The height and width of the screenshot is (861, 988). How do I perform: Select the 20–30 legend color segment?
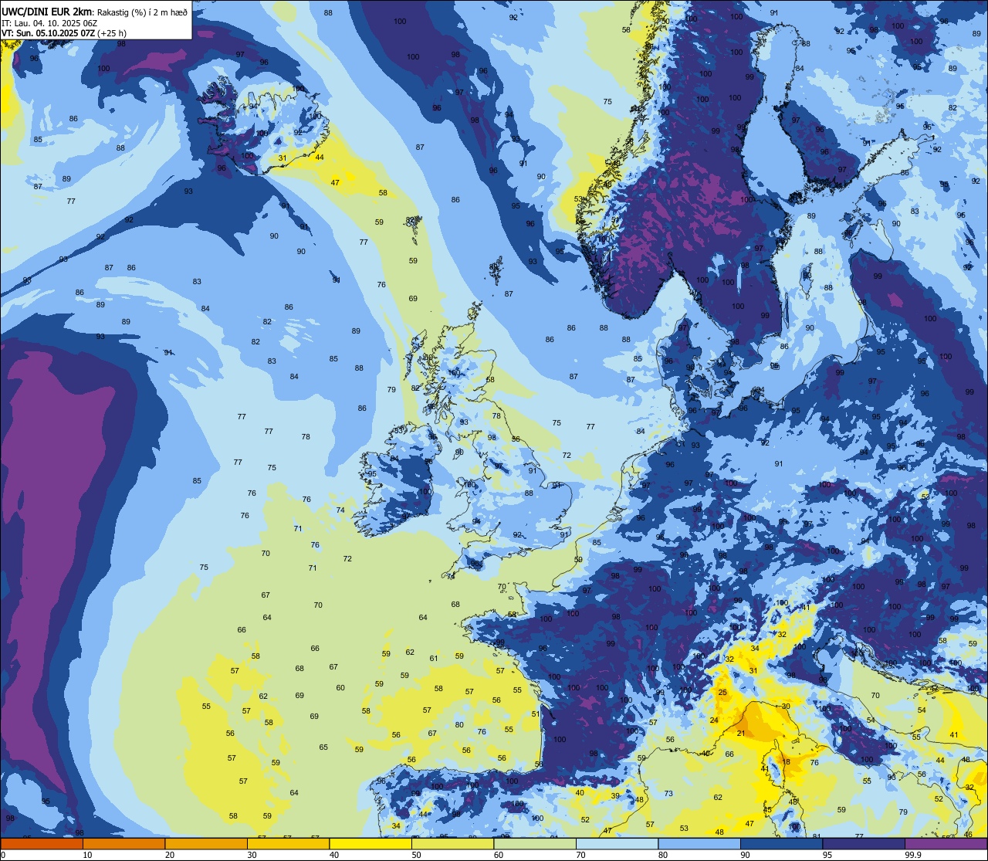pyautogui.click(x=206, y=843)
